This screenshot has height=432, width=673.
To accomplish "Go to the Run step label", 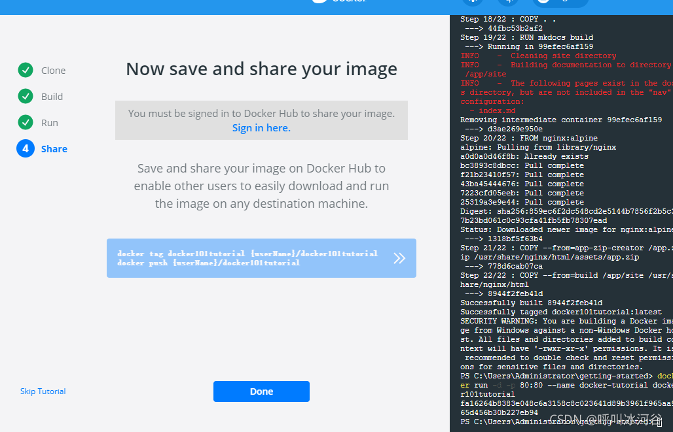I will tap(49, 123).
